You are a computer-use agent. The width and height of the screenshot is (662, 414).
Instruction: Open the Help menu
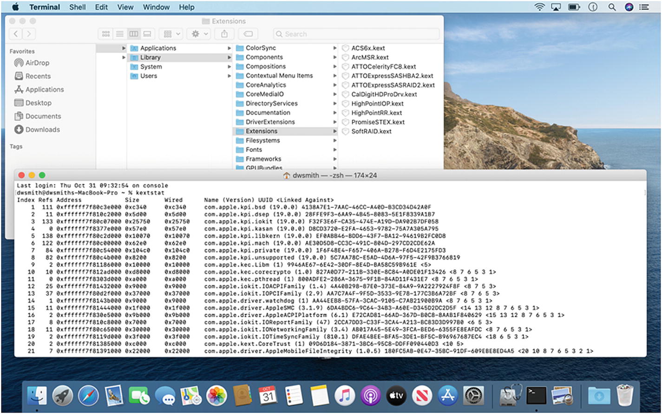187,7
